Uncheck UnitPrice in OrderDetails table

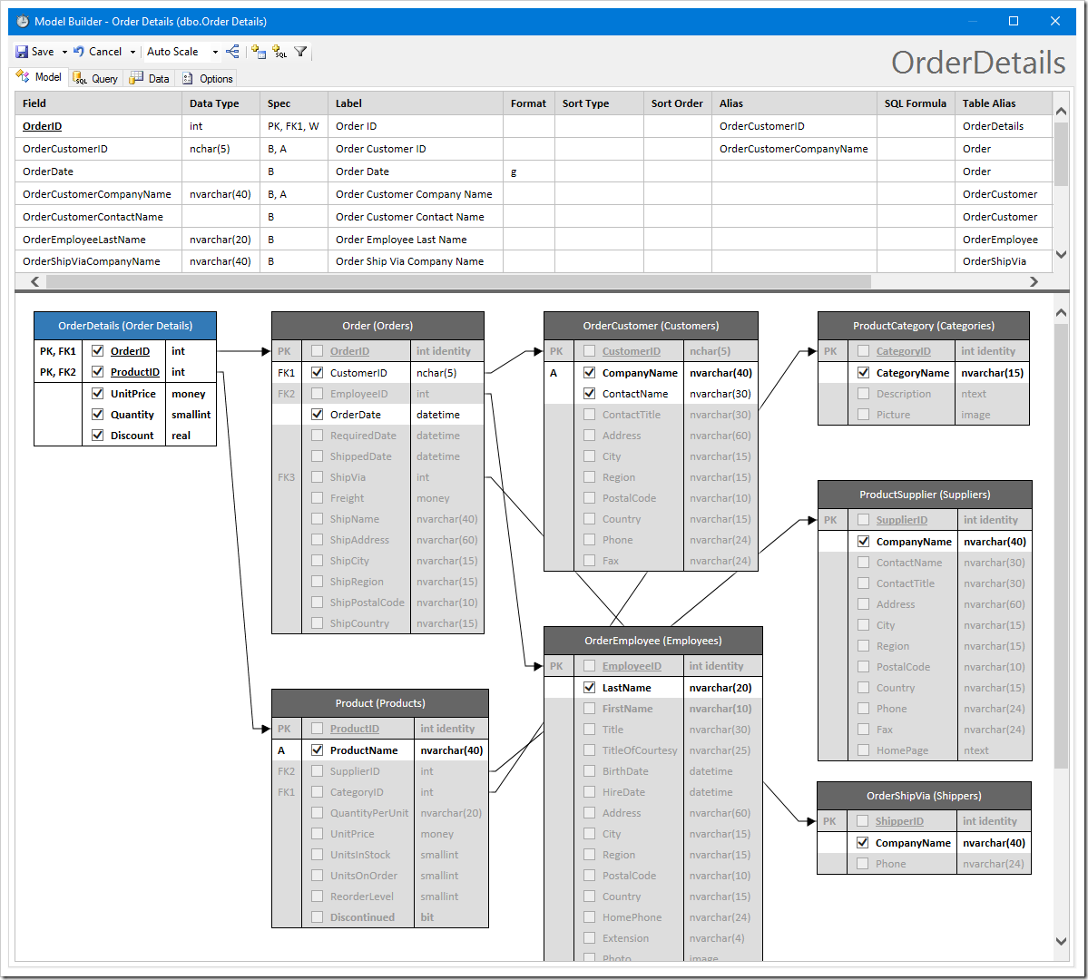98,394
